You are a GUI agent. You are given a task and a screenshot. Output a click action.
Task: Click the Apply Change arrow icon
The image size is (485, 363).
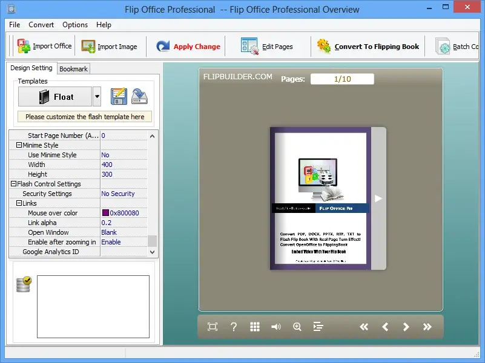coord(163,47)
